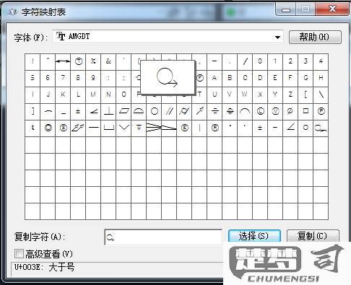The width and height of the screenshot is (351, 285).
Task: Click the circled L symbol
Action: coord(260,111)
